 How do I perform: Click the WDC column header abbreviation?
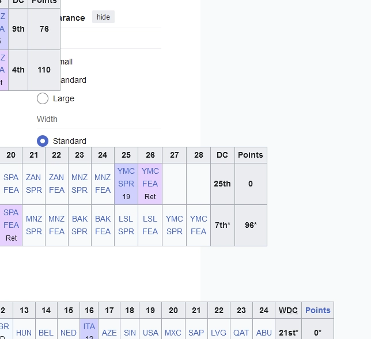288,310
